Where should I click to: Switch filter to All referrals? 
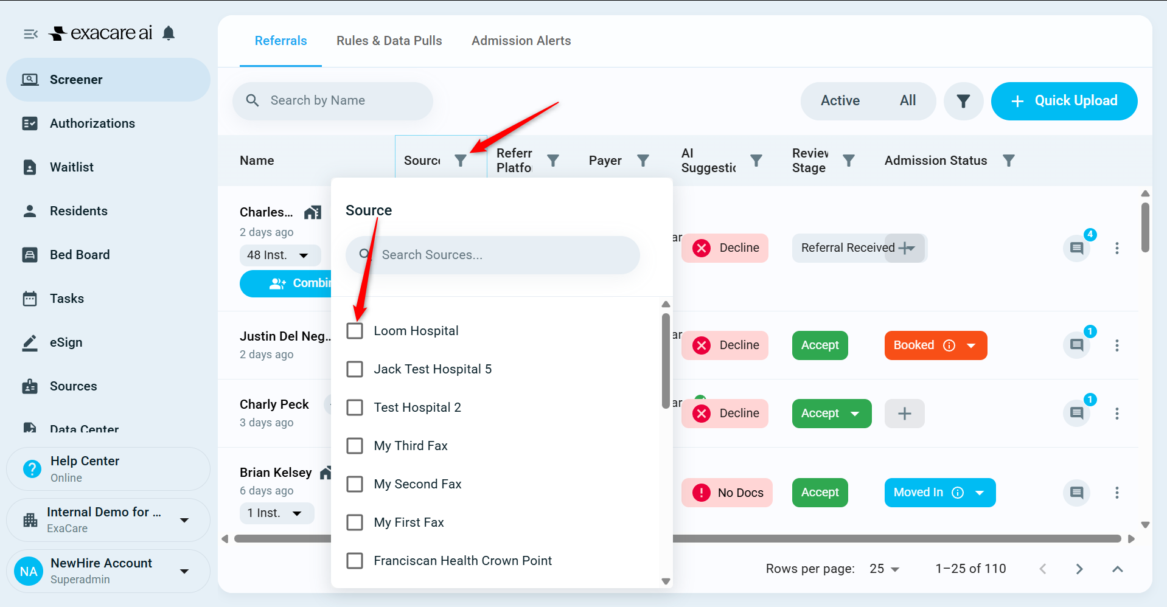[x=908, y=101]
